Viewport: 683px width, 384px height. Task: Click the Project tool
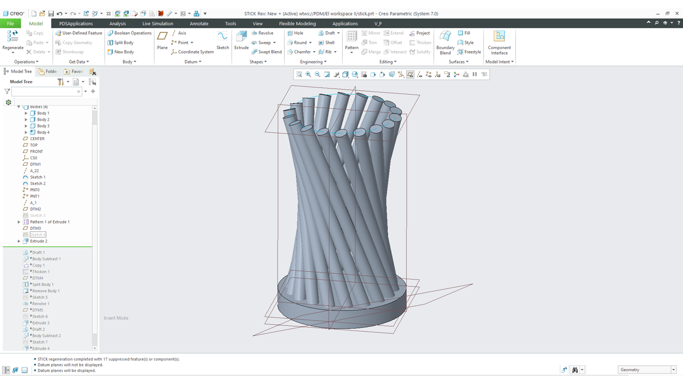pyautogui.click(x=419, y=33)
